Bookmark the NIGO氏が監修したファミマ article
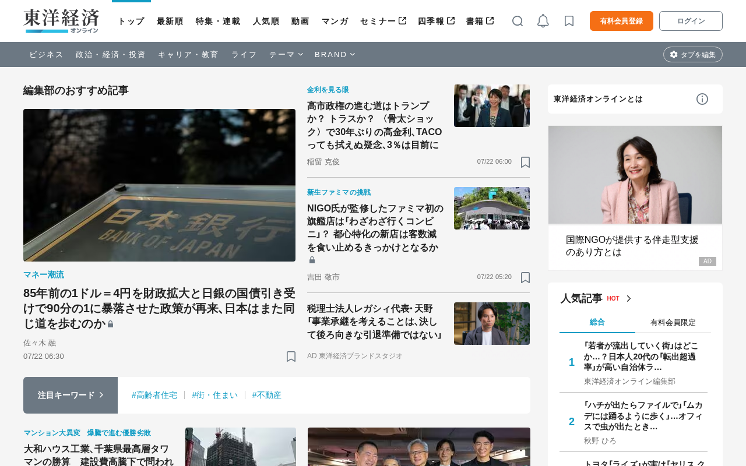The height and width of the screenshot is (466, 746). [525, 277]
